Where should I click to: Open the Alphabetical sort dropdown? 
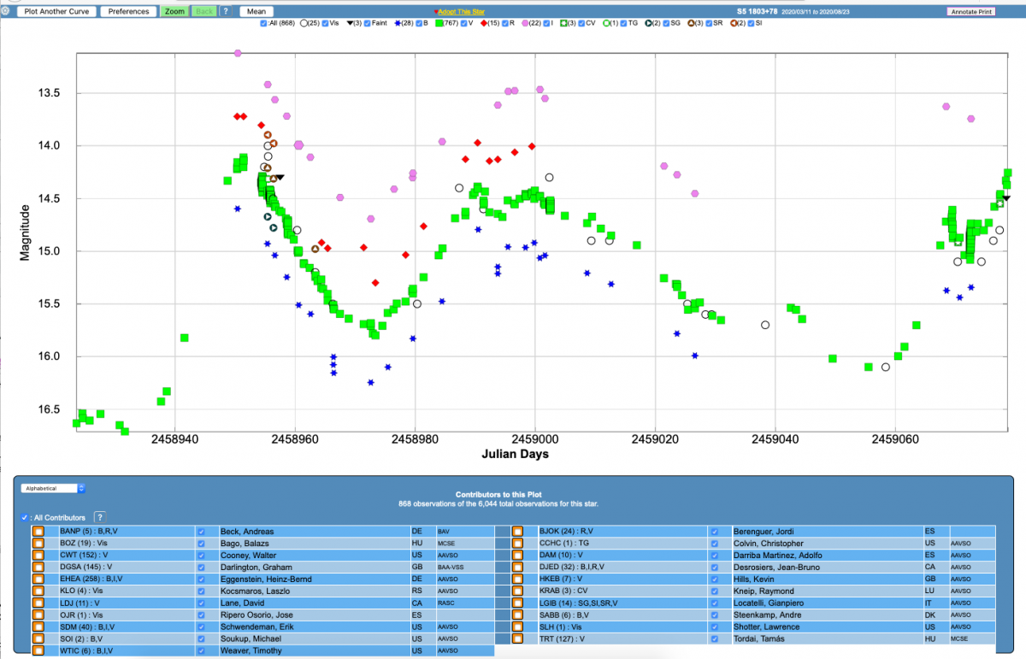(x=53, y=488)
